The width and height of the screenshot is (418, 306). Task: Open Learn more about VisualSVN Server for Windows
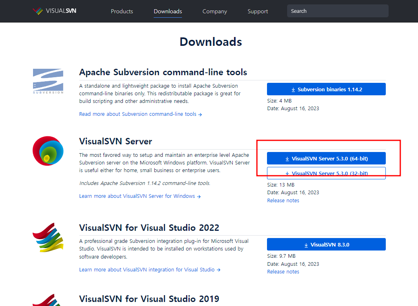(x=140, y=196)
